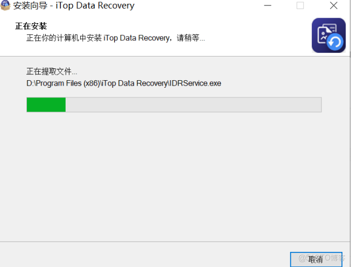Viewport: 351px width, 267px height.
Task: Click the D:\Program Files (x86) path text
Action: 63,83
